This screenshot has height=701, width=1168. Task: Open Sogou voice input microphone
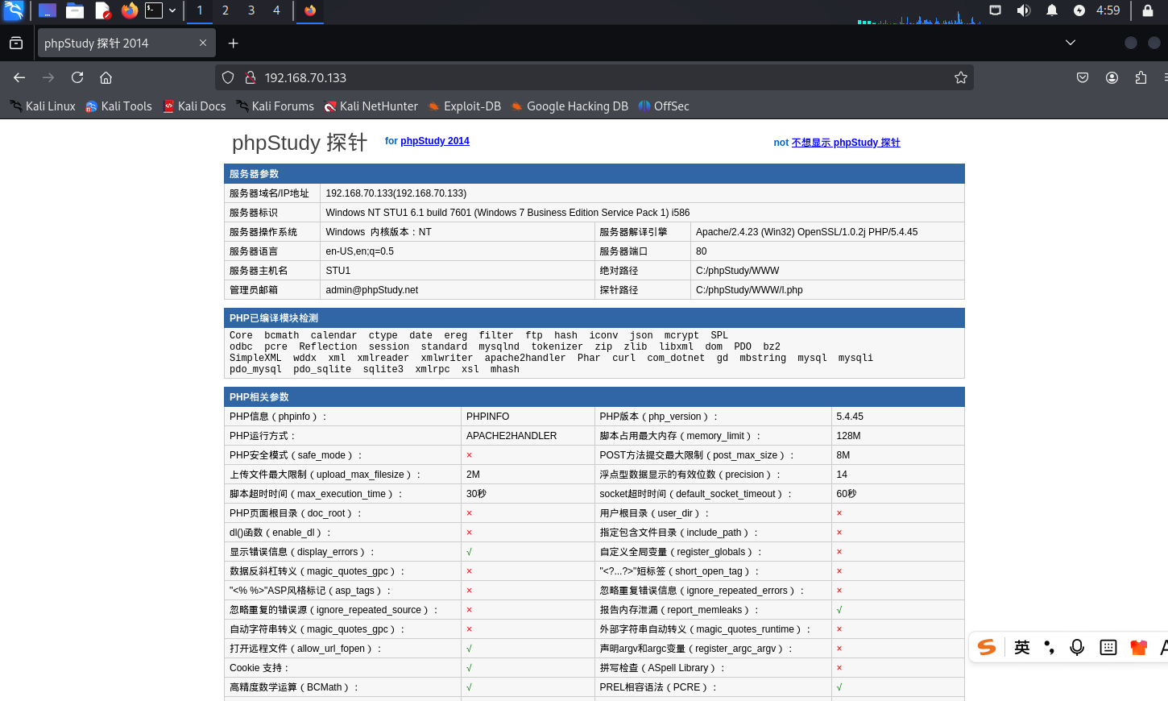coord(1077,647)
